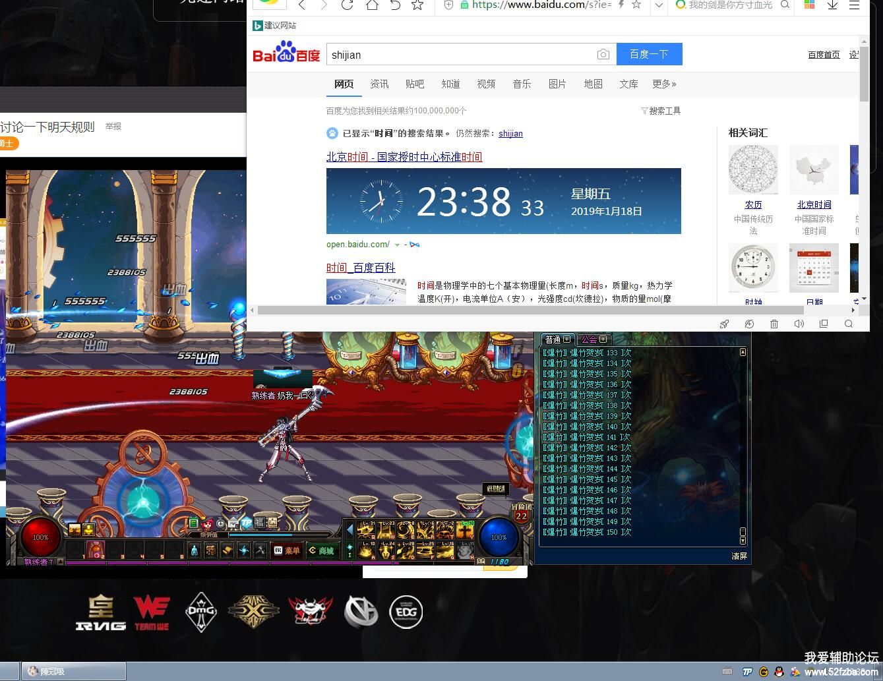Click the 举报 report link on forum post
The height and width of the screenshot is (681, 883).
[113, 126]
